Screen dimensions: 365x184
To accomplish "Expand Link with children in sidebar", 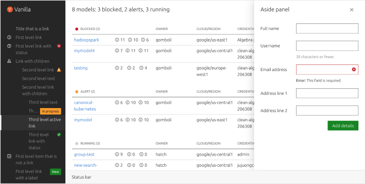I will click(32, 61).
